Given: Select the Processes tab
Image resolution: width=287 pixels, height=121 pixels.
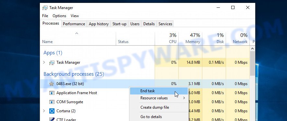Looking at the screenshot, I should tap(51, 23).
